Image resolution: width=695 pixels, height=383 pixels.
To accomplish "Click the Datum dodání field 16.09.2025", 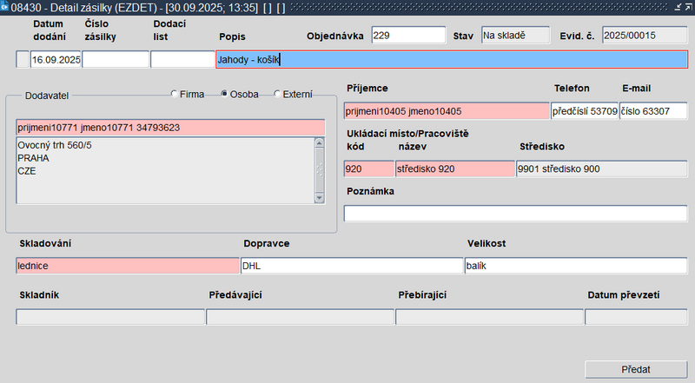I will [56, 59].
